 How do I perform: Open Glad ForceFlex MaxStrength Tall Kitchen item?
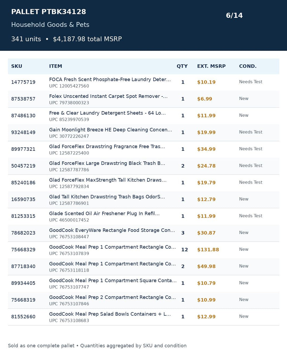click(108, 180)
